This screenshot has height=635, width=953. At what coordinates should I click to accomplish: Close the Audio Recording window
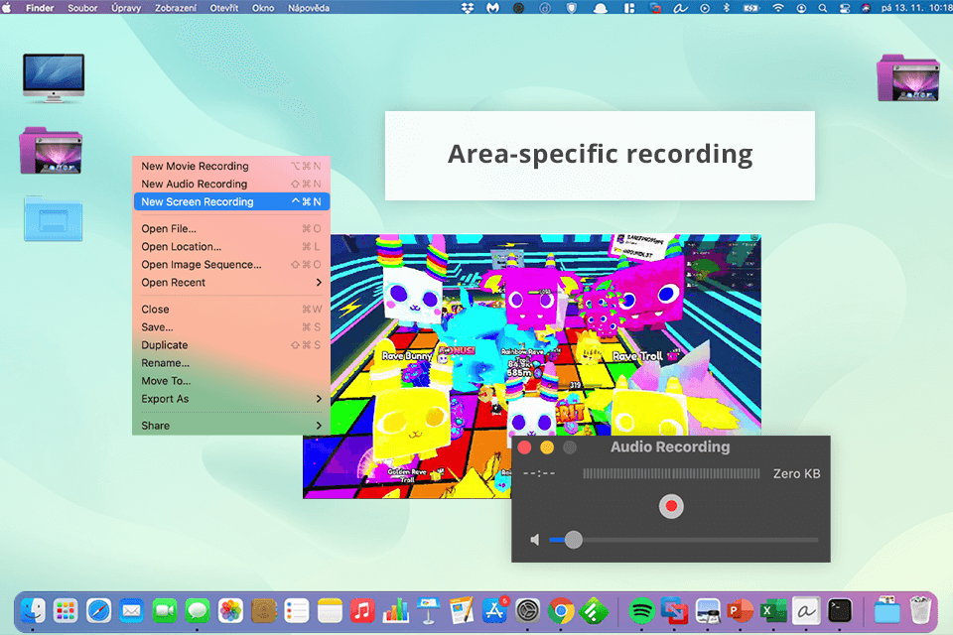(x=525, y=447)
